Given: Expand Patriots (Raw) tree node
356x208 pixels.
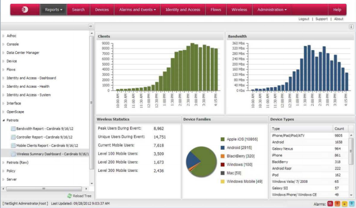Looking at the screenshot, I should point(3,162).
